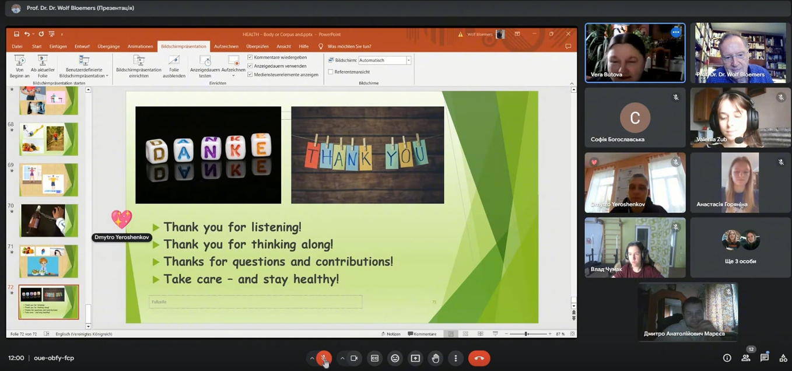Open emoji reactions in Meet
The width and height of the screenshot is (792, 371).
click(395, 358)
